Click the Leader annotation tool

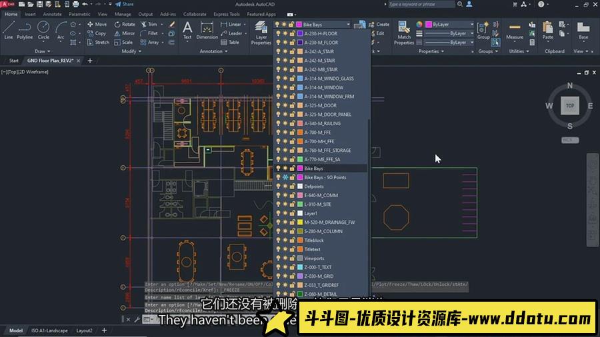click(x=231, y=33)
